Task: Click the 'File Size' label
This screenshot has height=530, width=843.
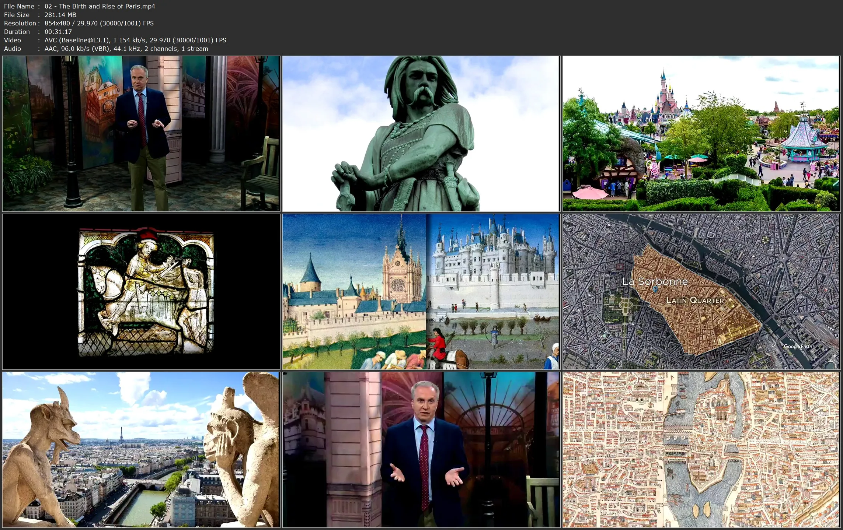Action: coord(17,15)
